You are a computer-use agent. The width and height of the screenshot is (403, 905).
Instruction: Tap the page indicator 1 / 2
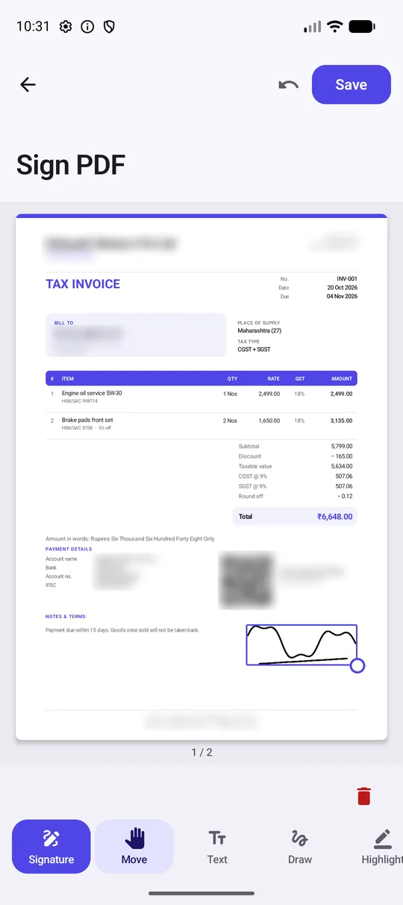[201, 752]
